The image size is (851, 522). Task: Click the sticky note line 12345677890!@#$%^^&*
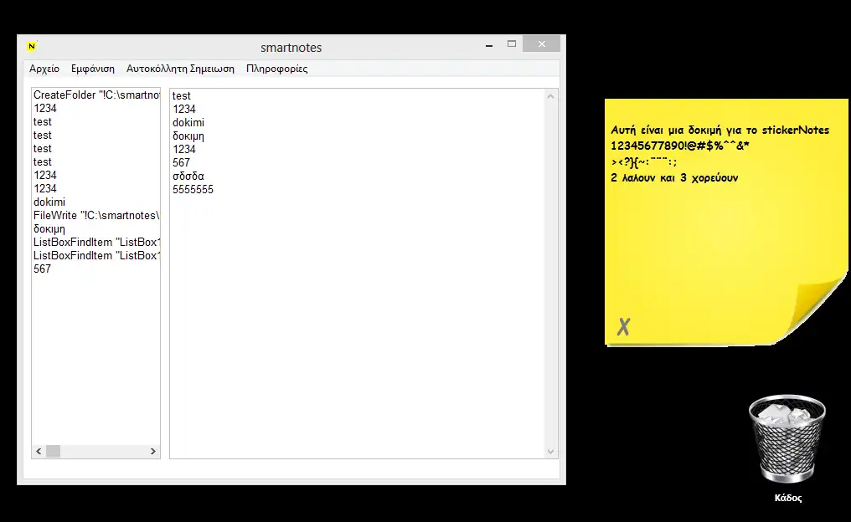point(679,146)
